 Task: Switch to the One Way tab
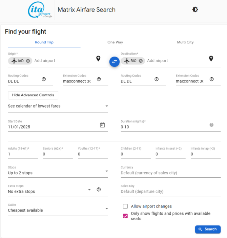(x=115, y=42)
